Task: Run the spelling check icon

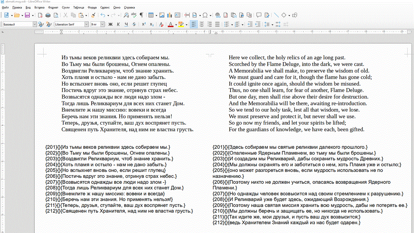Action: coord(134,15)
